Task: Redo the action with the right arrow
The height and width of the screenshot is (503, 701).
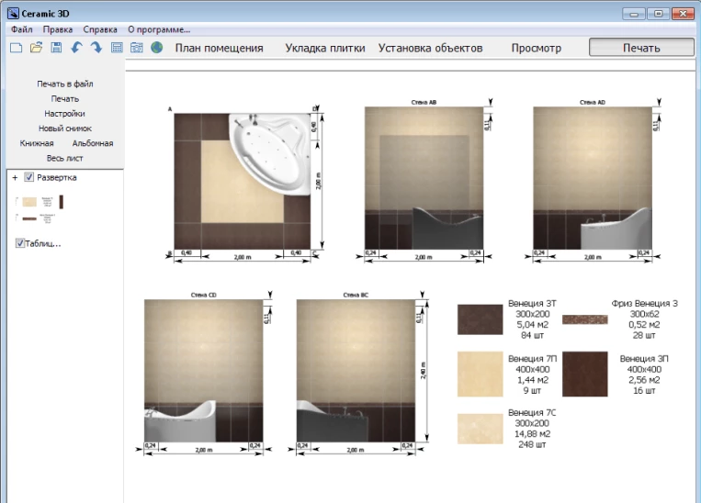Action: [x=96, y=48]
